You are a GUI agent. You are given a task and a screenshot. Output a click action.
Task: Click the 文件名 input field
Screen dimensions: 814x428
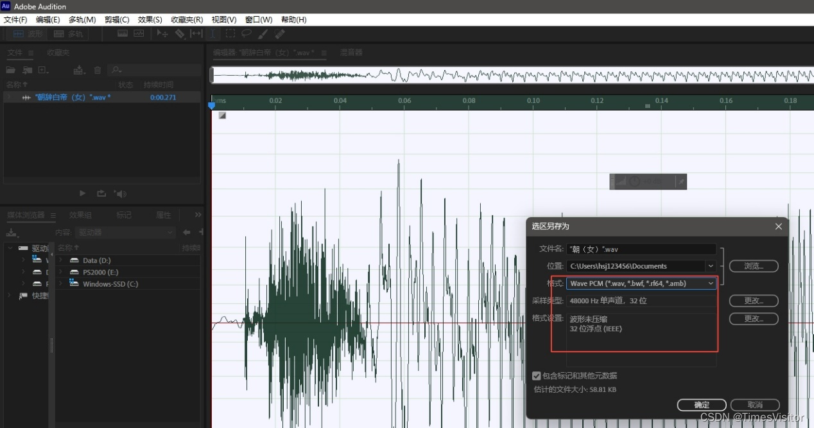pyautogui.click(x=641, y=249)
